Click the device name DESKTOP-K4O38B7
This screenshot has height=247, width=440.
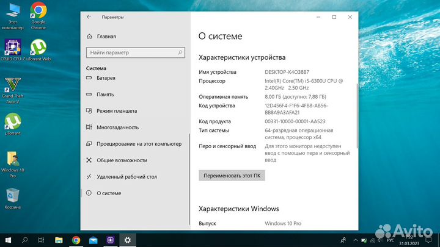(x=287, y=72)
